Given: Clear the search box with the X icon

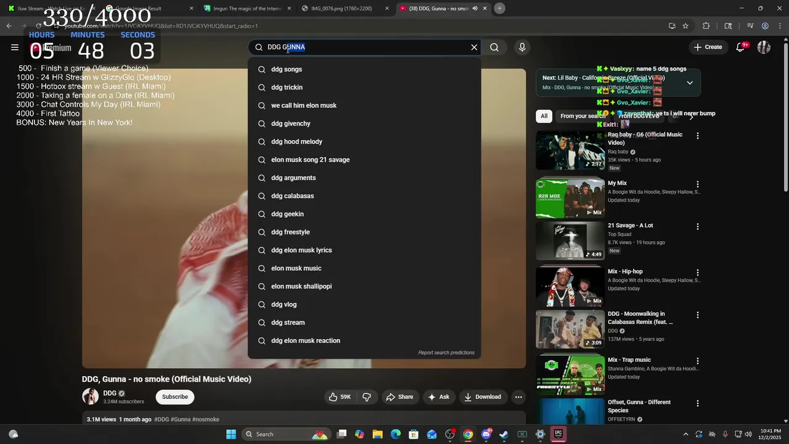Looking at the screenshot, I should coord(474,47).
